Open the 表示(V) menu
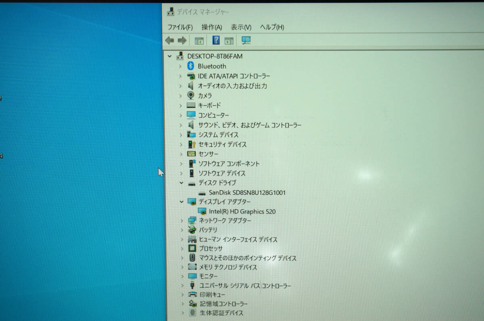The image size is (484, 321). (x=241, y=27)
